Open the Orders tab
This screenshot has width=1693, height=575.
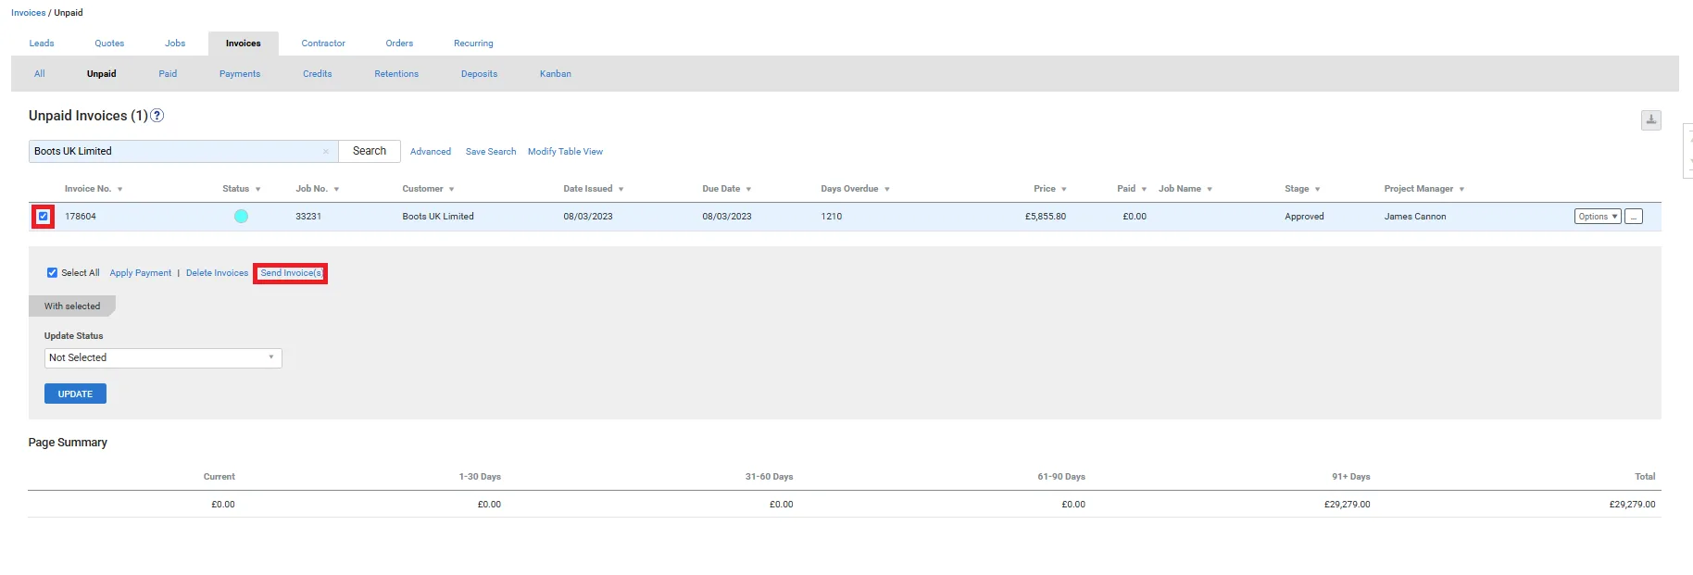399,44
